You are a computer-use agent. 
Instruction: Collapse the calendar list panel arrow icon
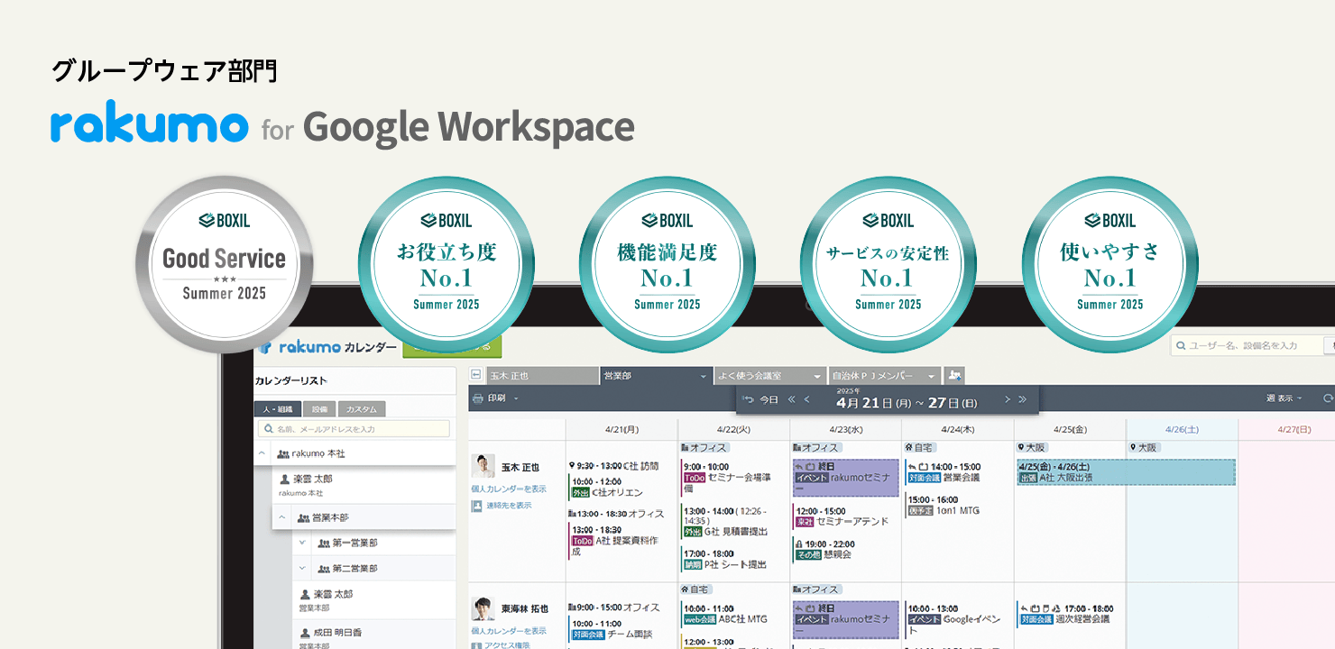(x=476, y=375)
